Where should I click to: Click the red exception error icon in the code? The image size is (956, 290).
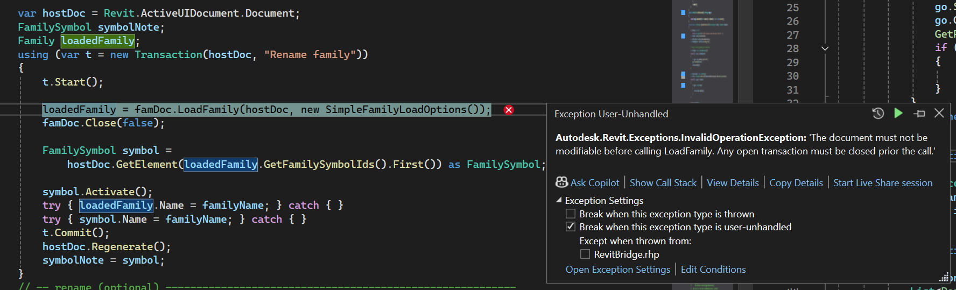tap(509, 110)
